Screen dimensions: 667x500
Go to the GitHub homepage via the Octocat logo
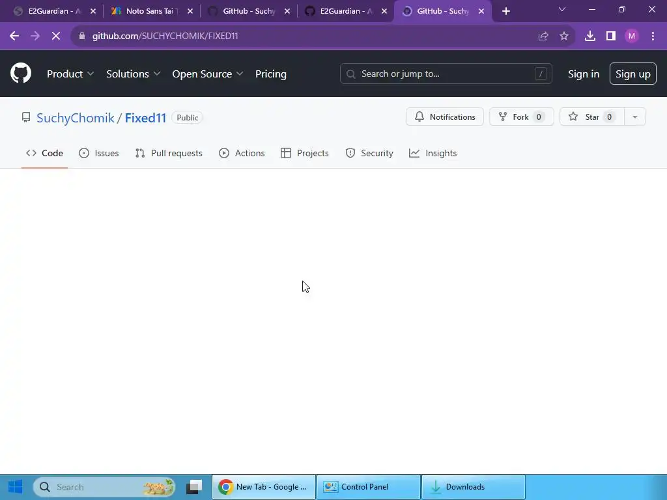tap(21, 73)
